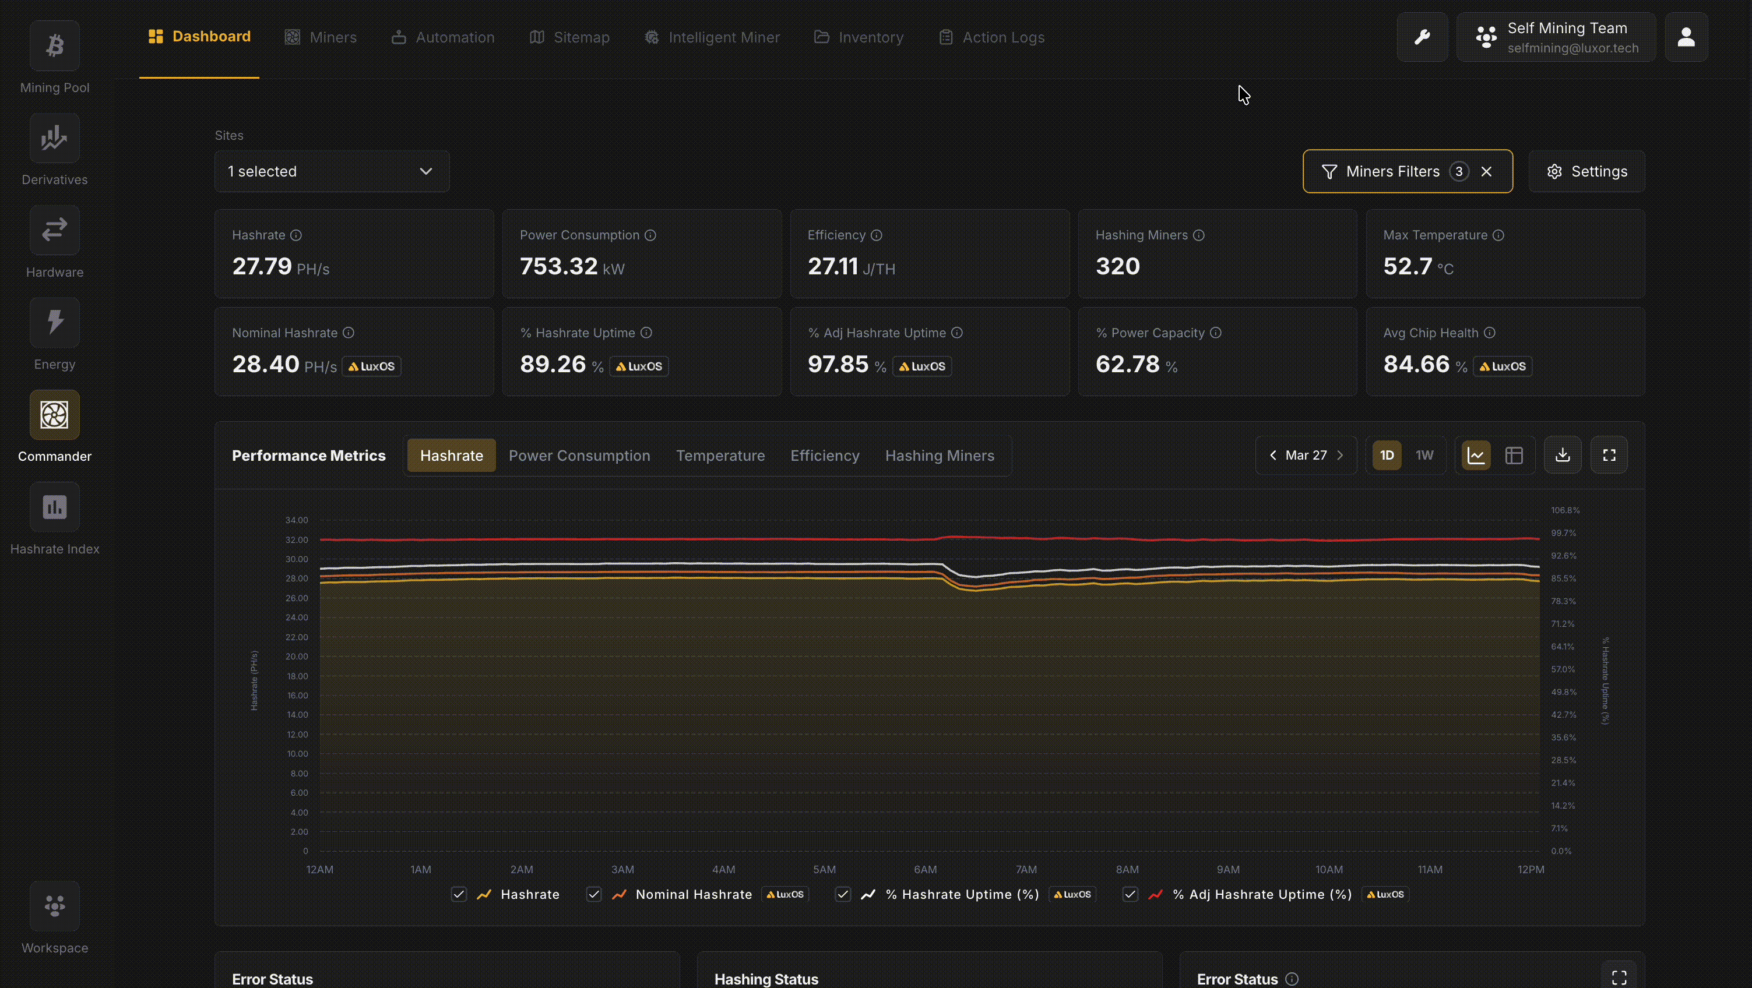Open the Energy section from sidebar
The width and height of the screenshot is (1752, 988).
coord(54,322)
